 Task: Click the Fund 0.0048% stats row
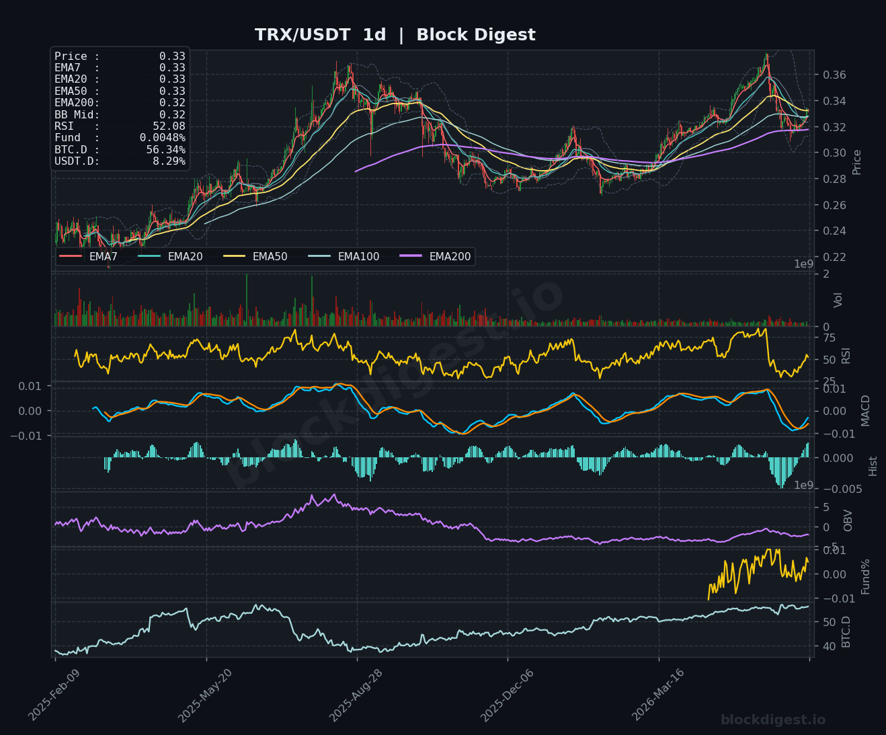click(x=120, y=138)
